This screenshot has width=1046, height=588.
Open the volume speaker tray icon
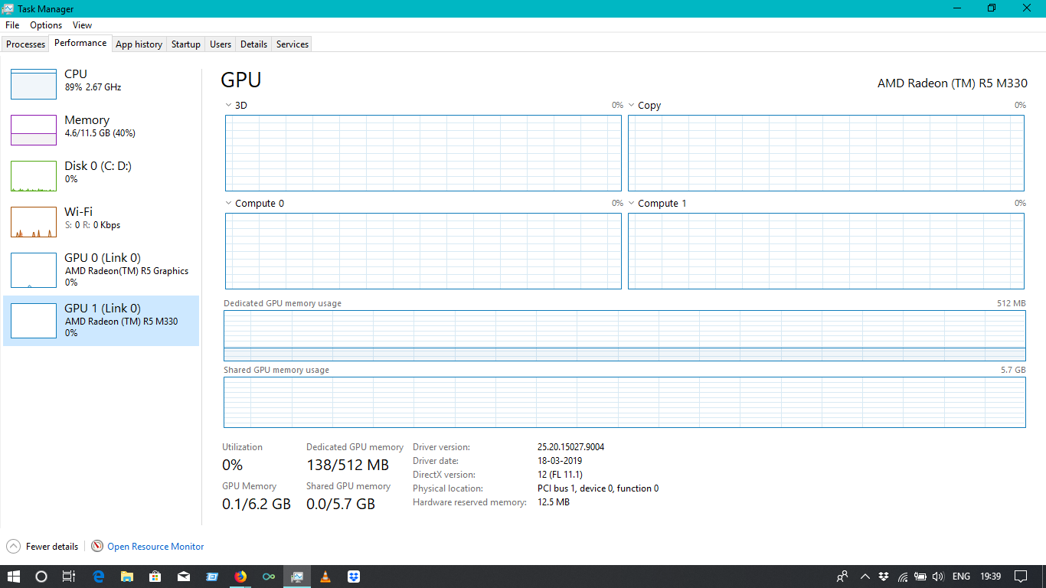[x=937, y=577]
